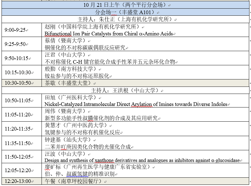Click tea break '茶歇（丰盛堂大堂）'

tap(69, 83)
